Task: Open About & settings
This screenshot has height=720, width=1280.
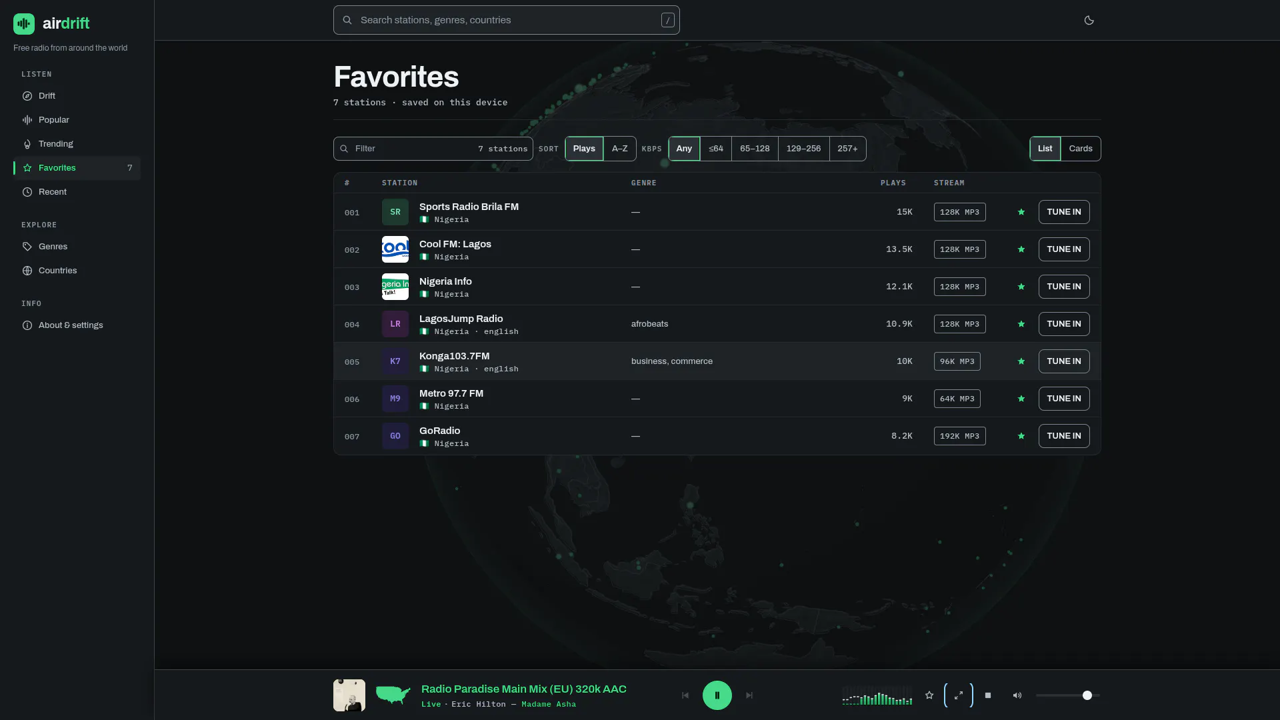Action: pyautogui.click(x=77, y=325)
